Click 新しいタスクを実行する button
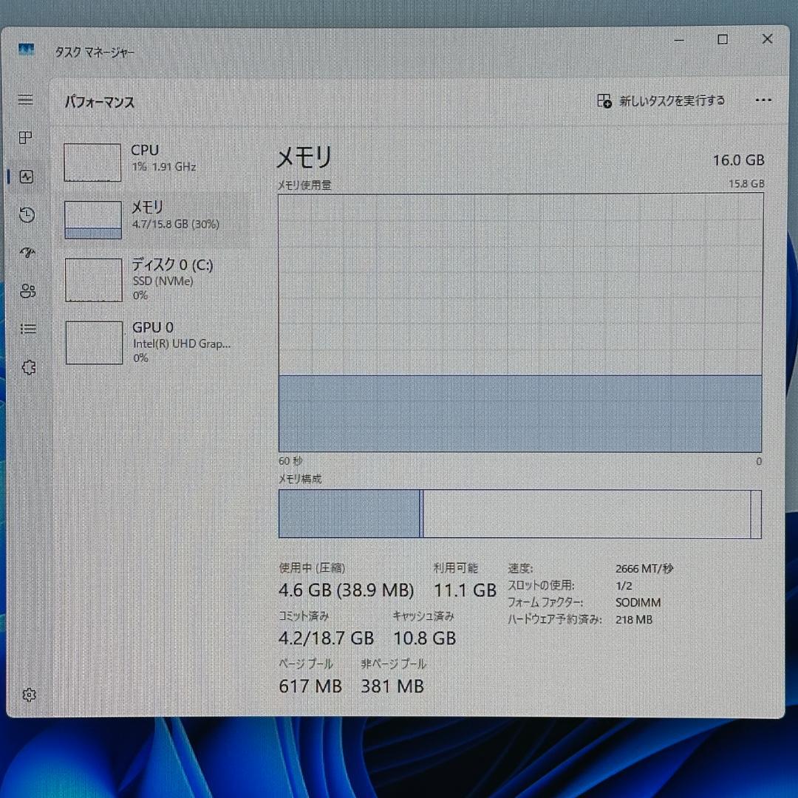The width and height of the screenshot is (798, 798). [661, 100]
